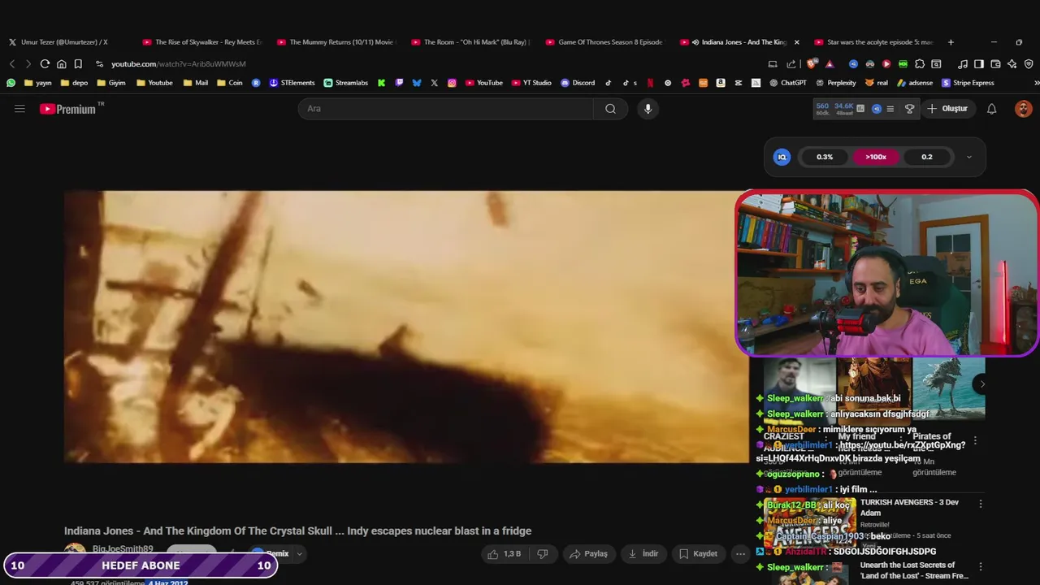This screenshot has height=585, width=1040.
Task: Click the Ara search input field
Action: point(445,108)
